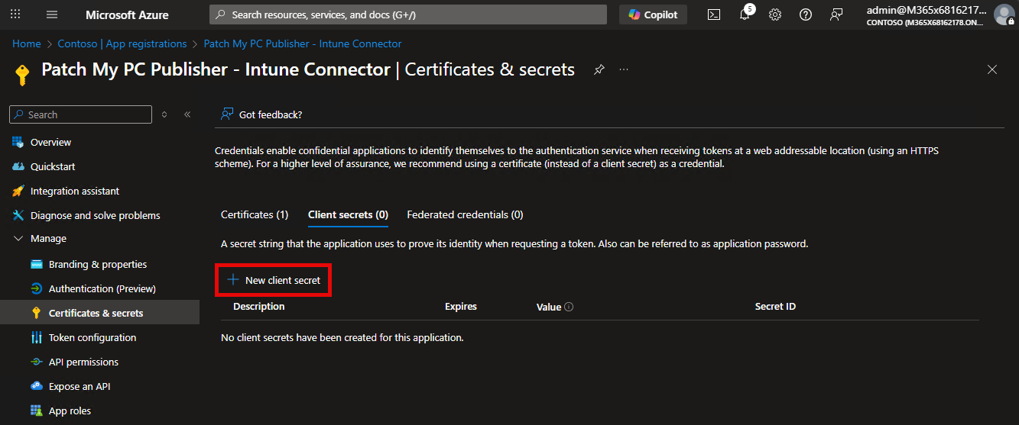Click the Value column header text
Image resolution: width=1019 pixels, height=425 pixels.
click(549, 307)
